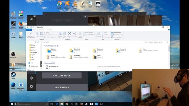
Task: Open the Avast antivirus desktop shortcut
Action: pos(67,5)
